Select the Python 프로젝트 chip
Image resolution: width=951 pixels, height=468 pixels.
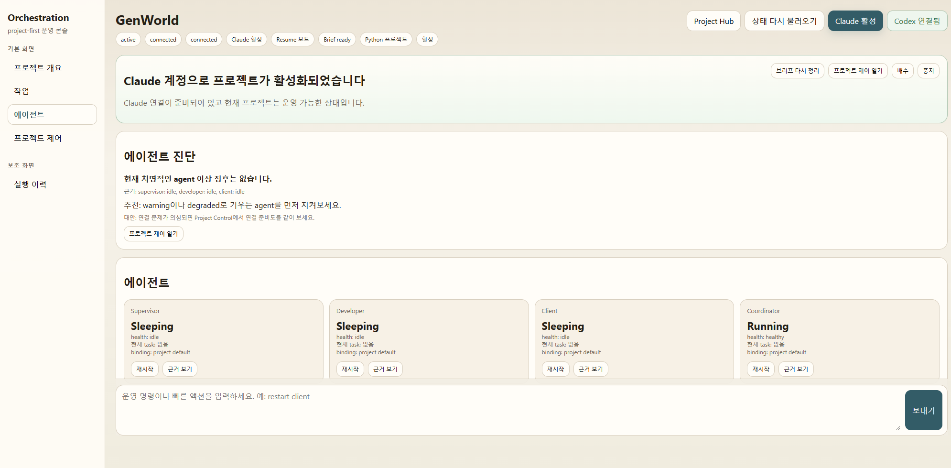pyautogui.click(x=386, y=39)
